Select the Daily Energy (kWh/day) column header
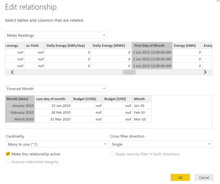 (68, 46)
